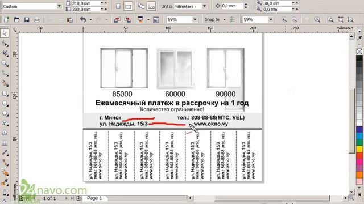Print the document
The width and height of the screenshot is (364, 204).
(x=36, y=20)
